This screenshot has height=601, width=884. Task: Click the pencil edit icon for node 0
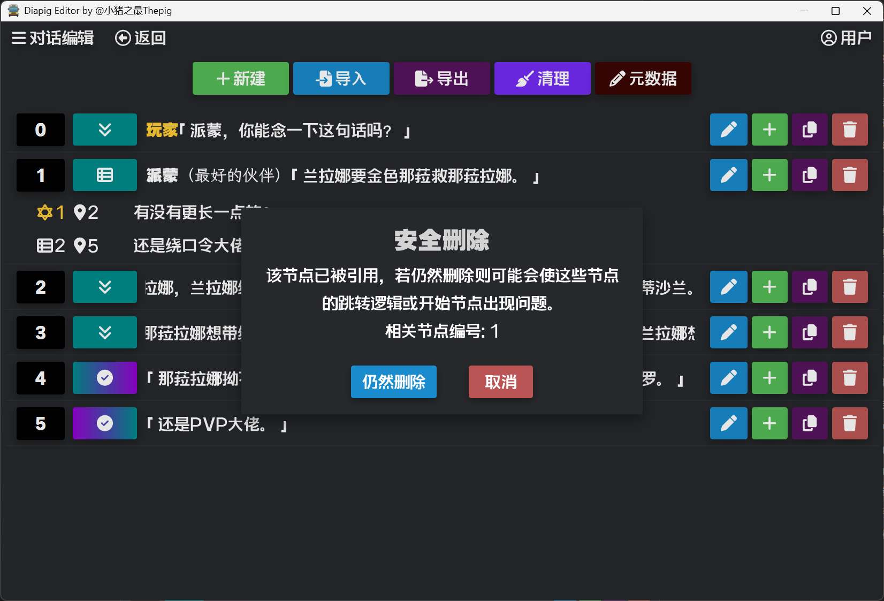tap(728, 130)
